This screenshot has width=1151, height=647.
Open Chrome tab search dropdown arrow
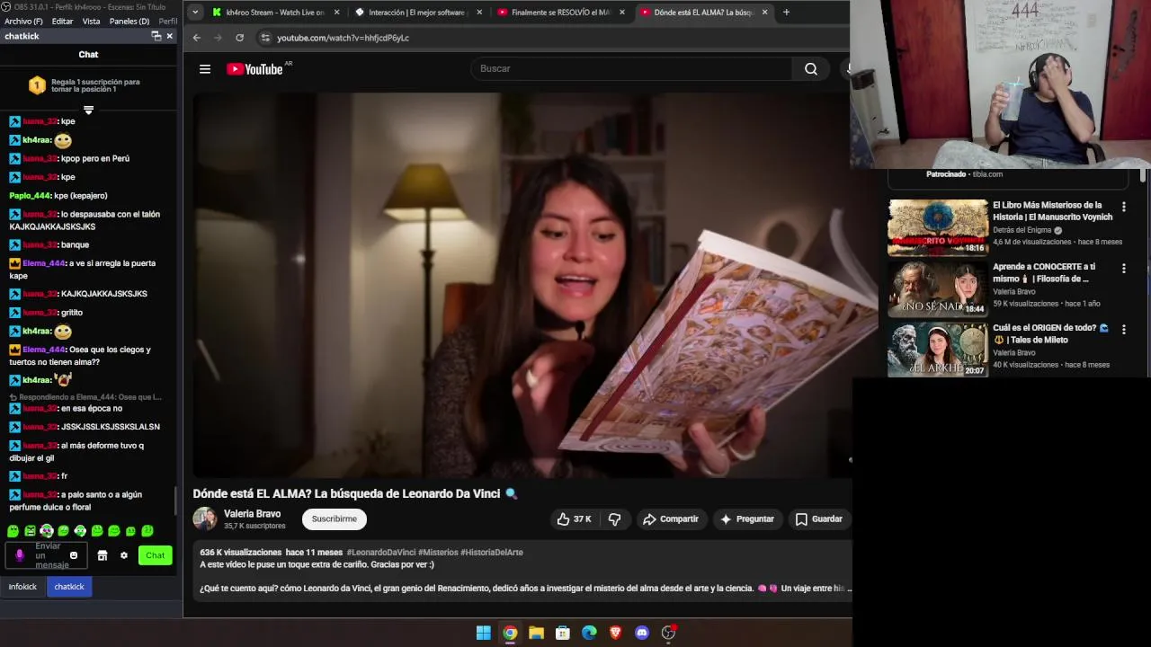pos(195,13)
